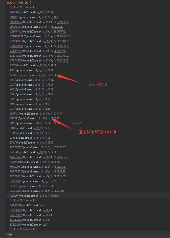Click the red annotation '这个注释了'

coord(97,85)
